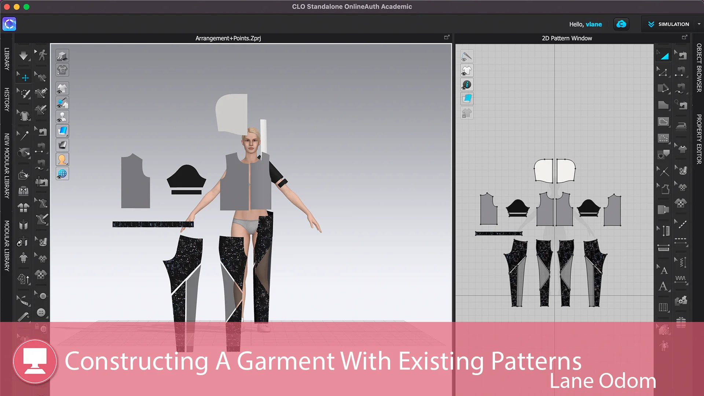704x396 pixels.
Task: Click the Simulate down-arrow tool
Action: coord(23,56)
